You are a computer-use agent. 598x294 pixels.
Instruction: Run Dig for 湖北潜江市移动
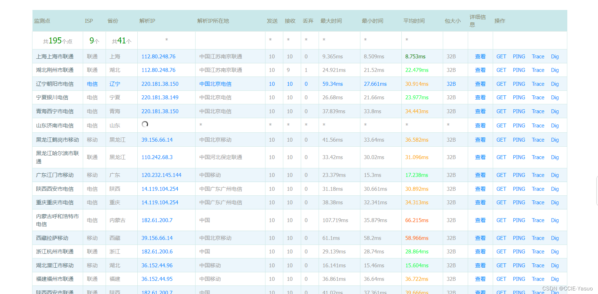pos(555,266)
